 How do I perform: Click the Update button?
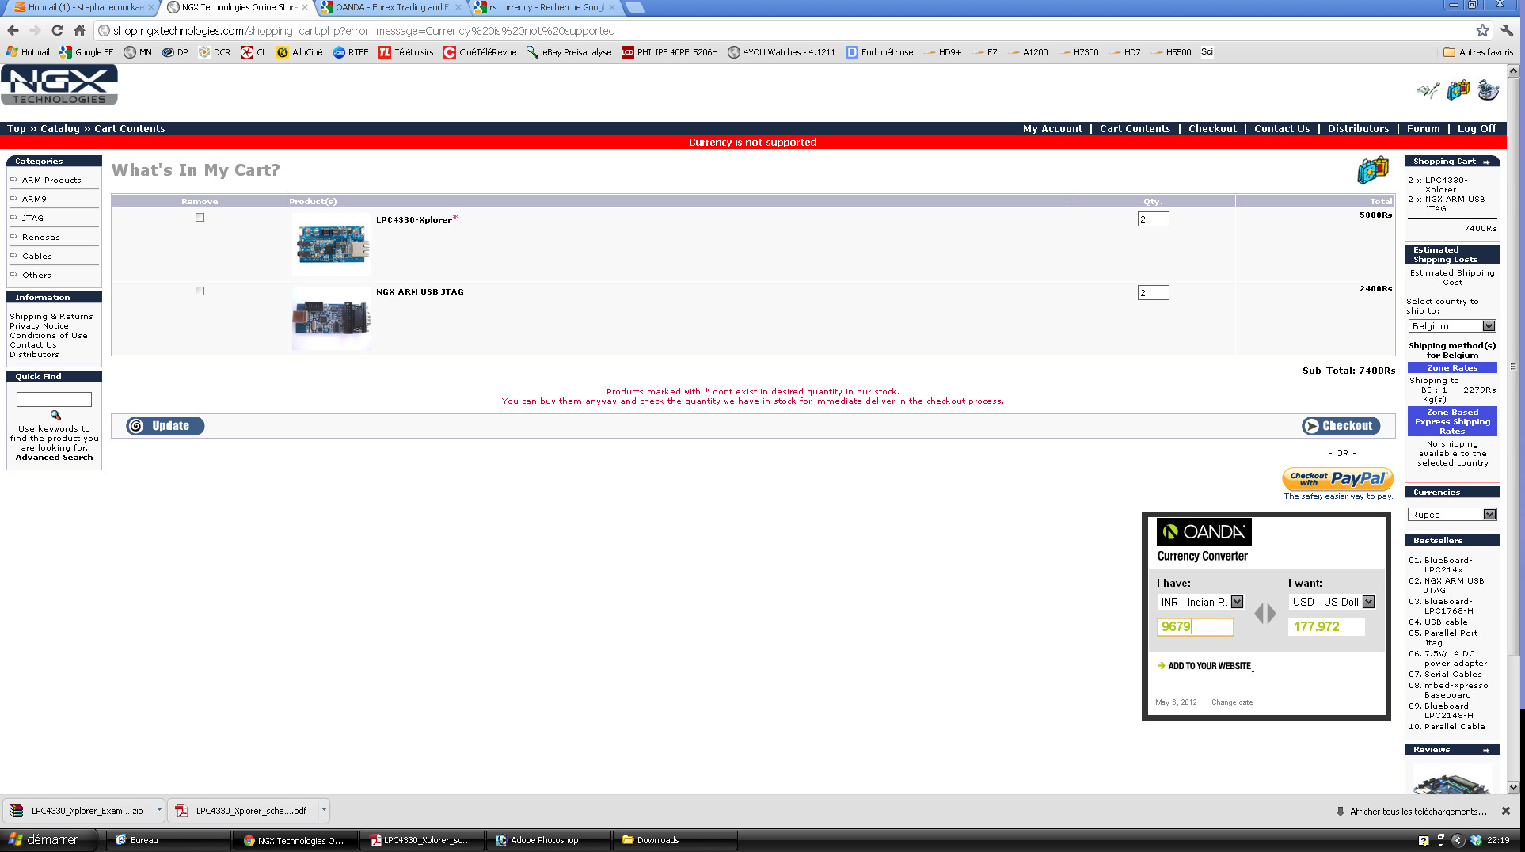[x=165, y=426]
